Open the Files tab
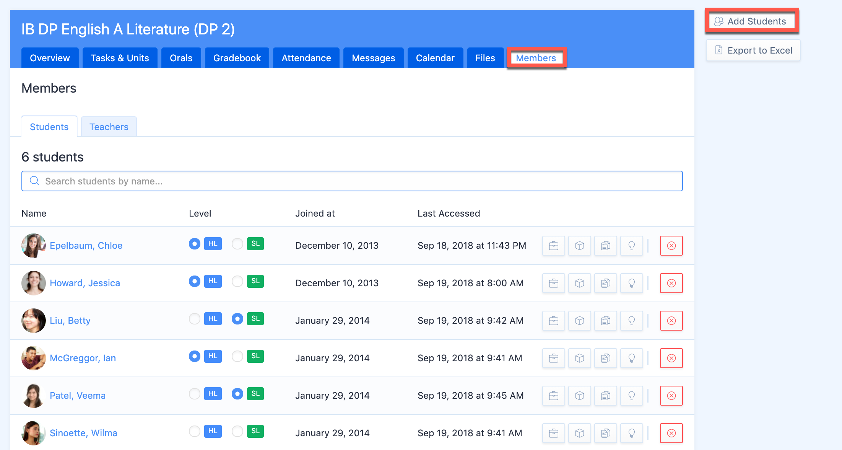This screenshot has height=450, width=842. click(x=485, y=58)
